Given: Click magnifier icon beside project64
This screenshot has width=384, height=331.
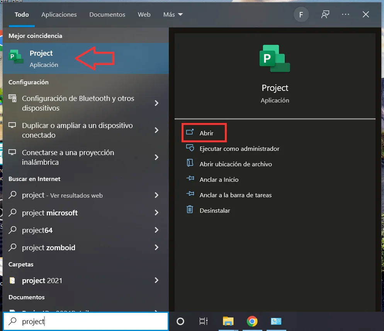Looking at the screenshot, I should (12, 230).
